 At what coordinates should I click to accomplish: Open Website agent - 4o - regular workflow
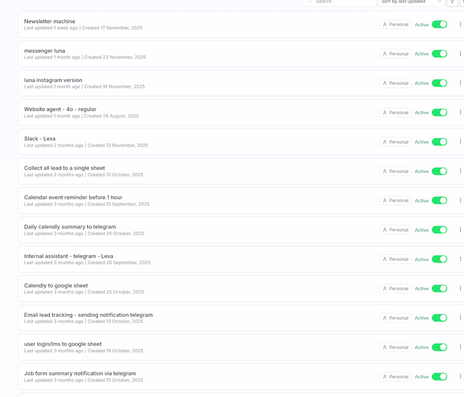(60, 110)
